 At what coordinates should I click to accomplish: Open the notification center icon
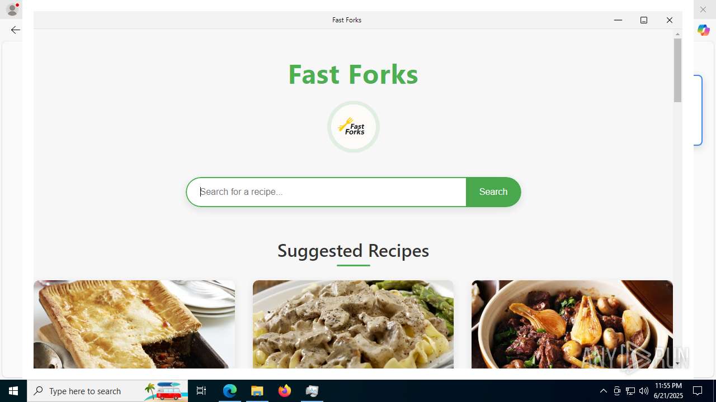698,391
